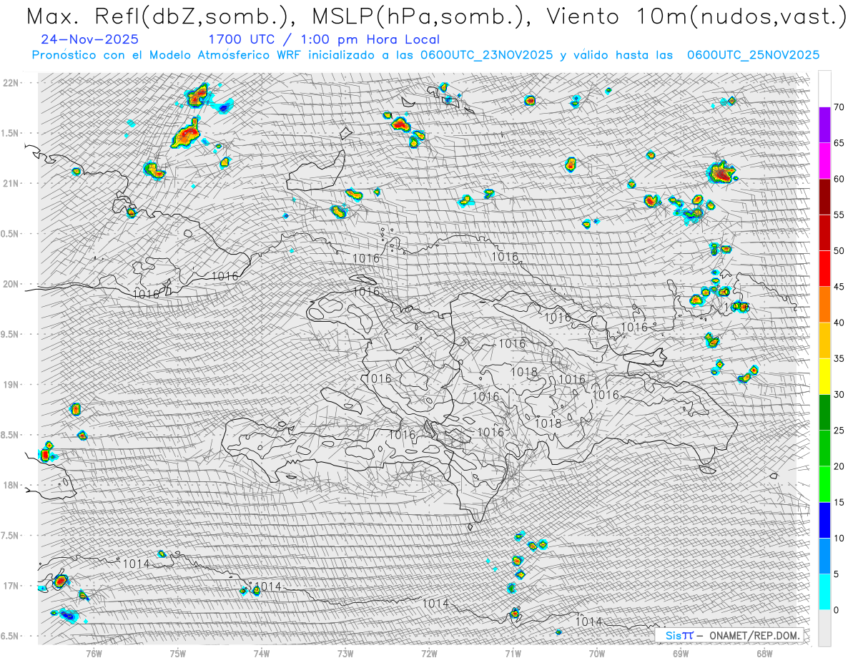
Task: Click the color bar value "50"
Action: (x=839, y=251)
